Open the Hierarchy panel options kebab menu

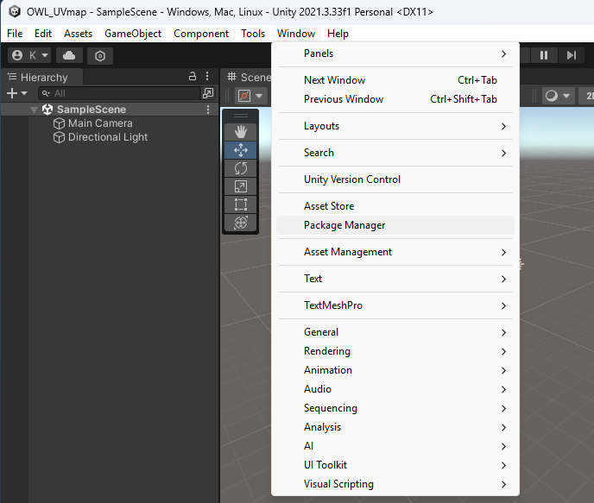click(207, 76)
